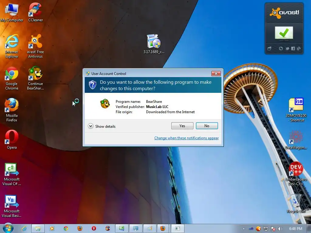Close the User Account Control dialog
Screen dimensions: 311x233
pos(216,73)
